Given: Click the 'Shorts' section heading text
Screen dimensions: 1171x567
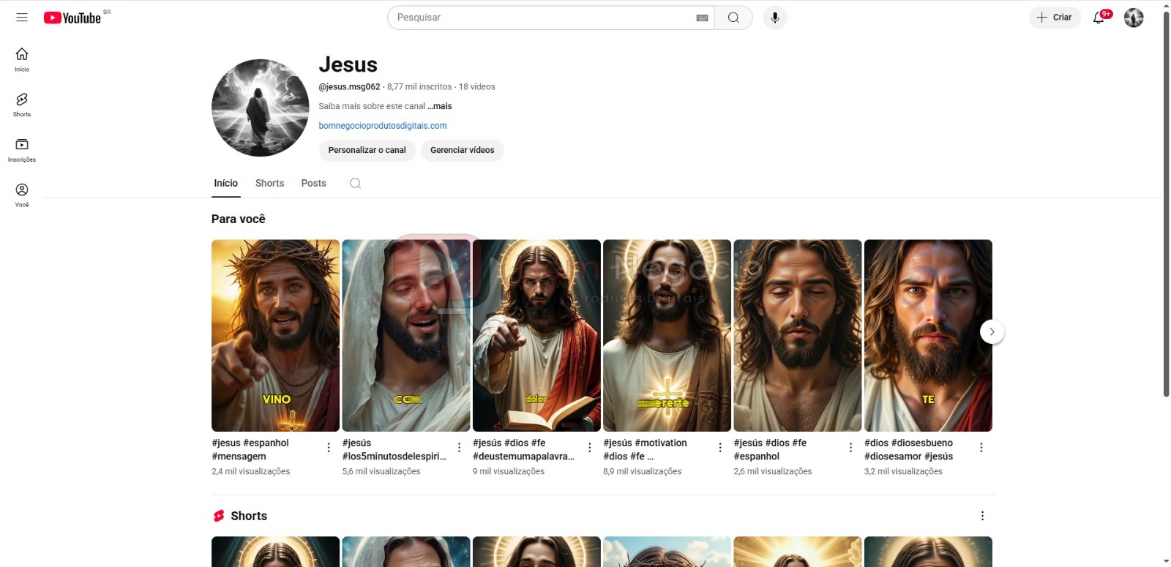Looking at the screenshot, I should 249,516.
